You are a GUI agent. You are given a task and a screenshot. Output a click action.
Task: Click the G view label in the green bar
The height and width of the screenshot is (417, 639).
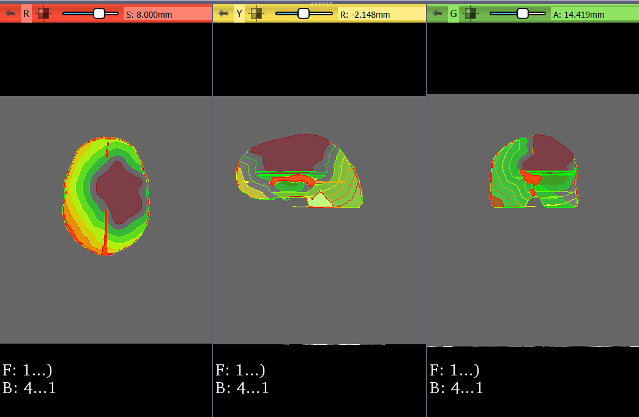[x=454, y=13]
